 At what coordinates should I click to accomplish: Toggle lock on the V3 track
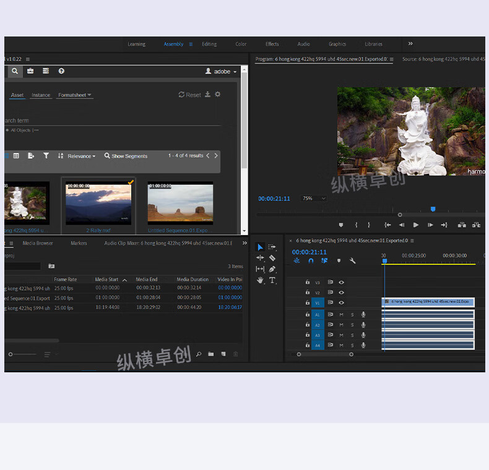[308, 283]
